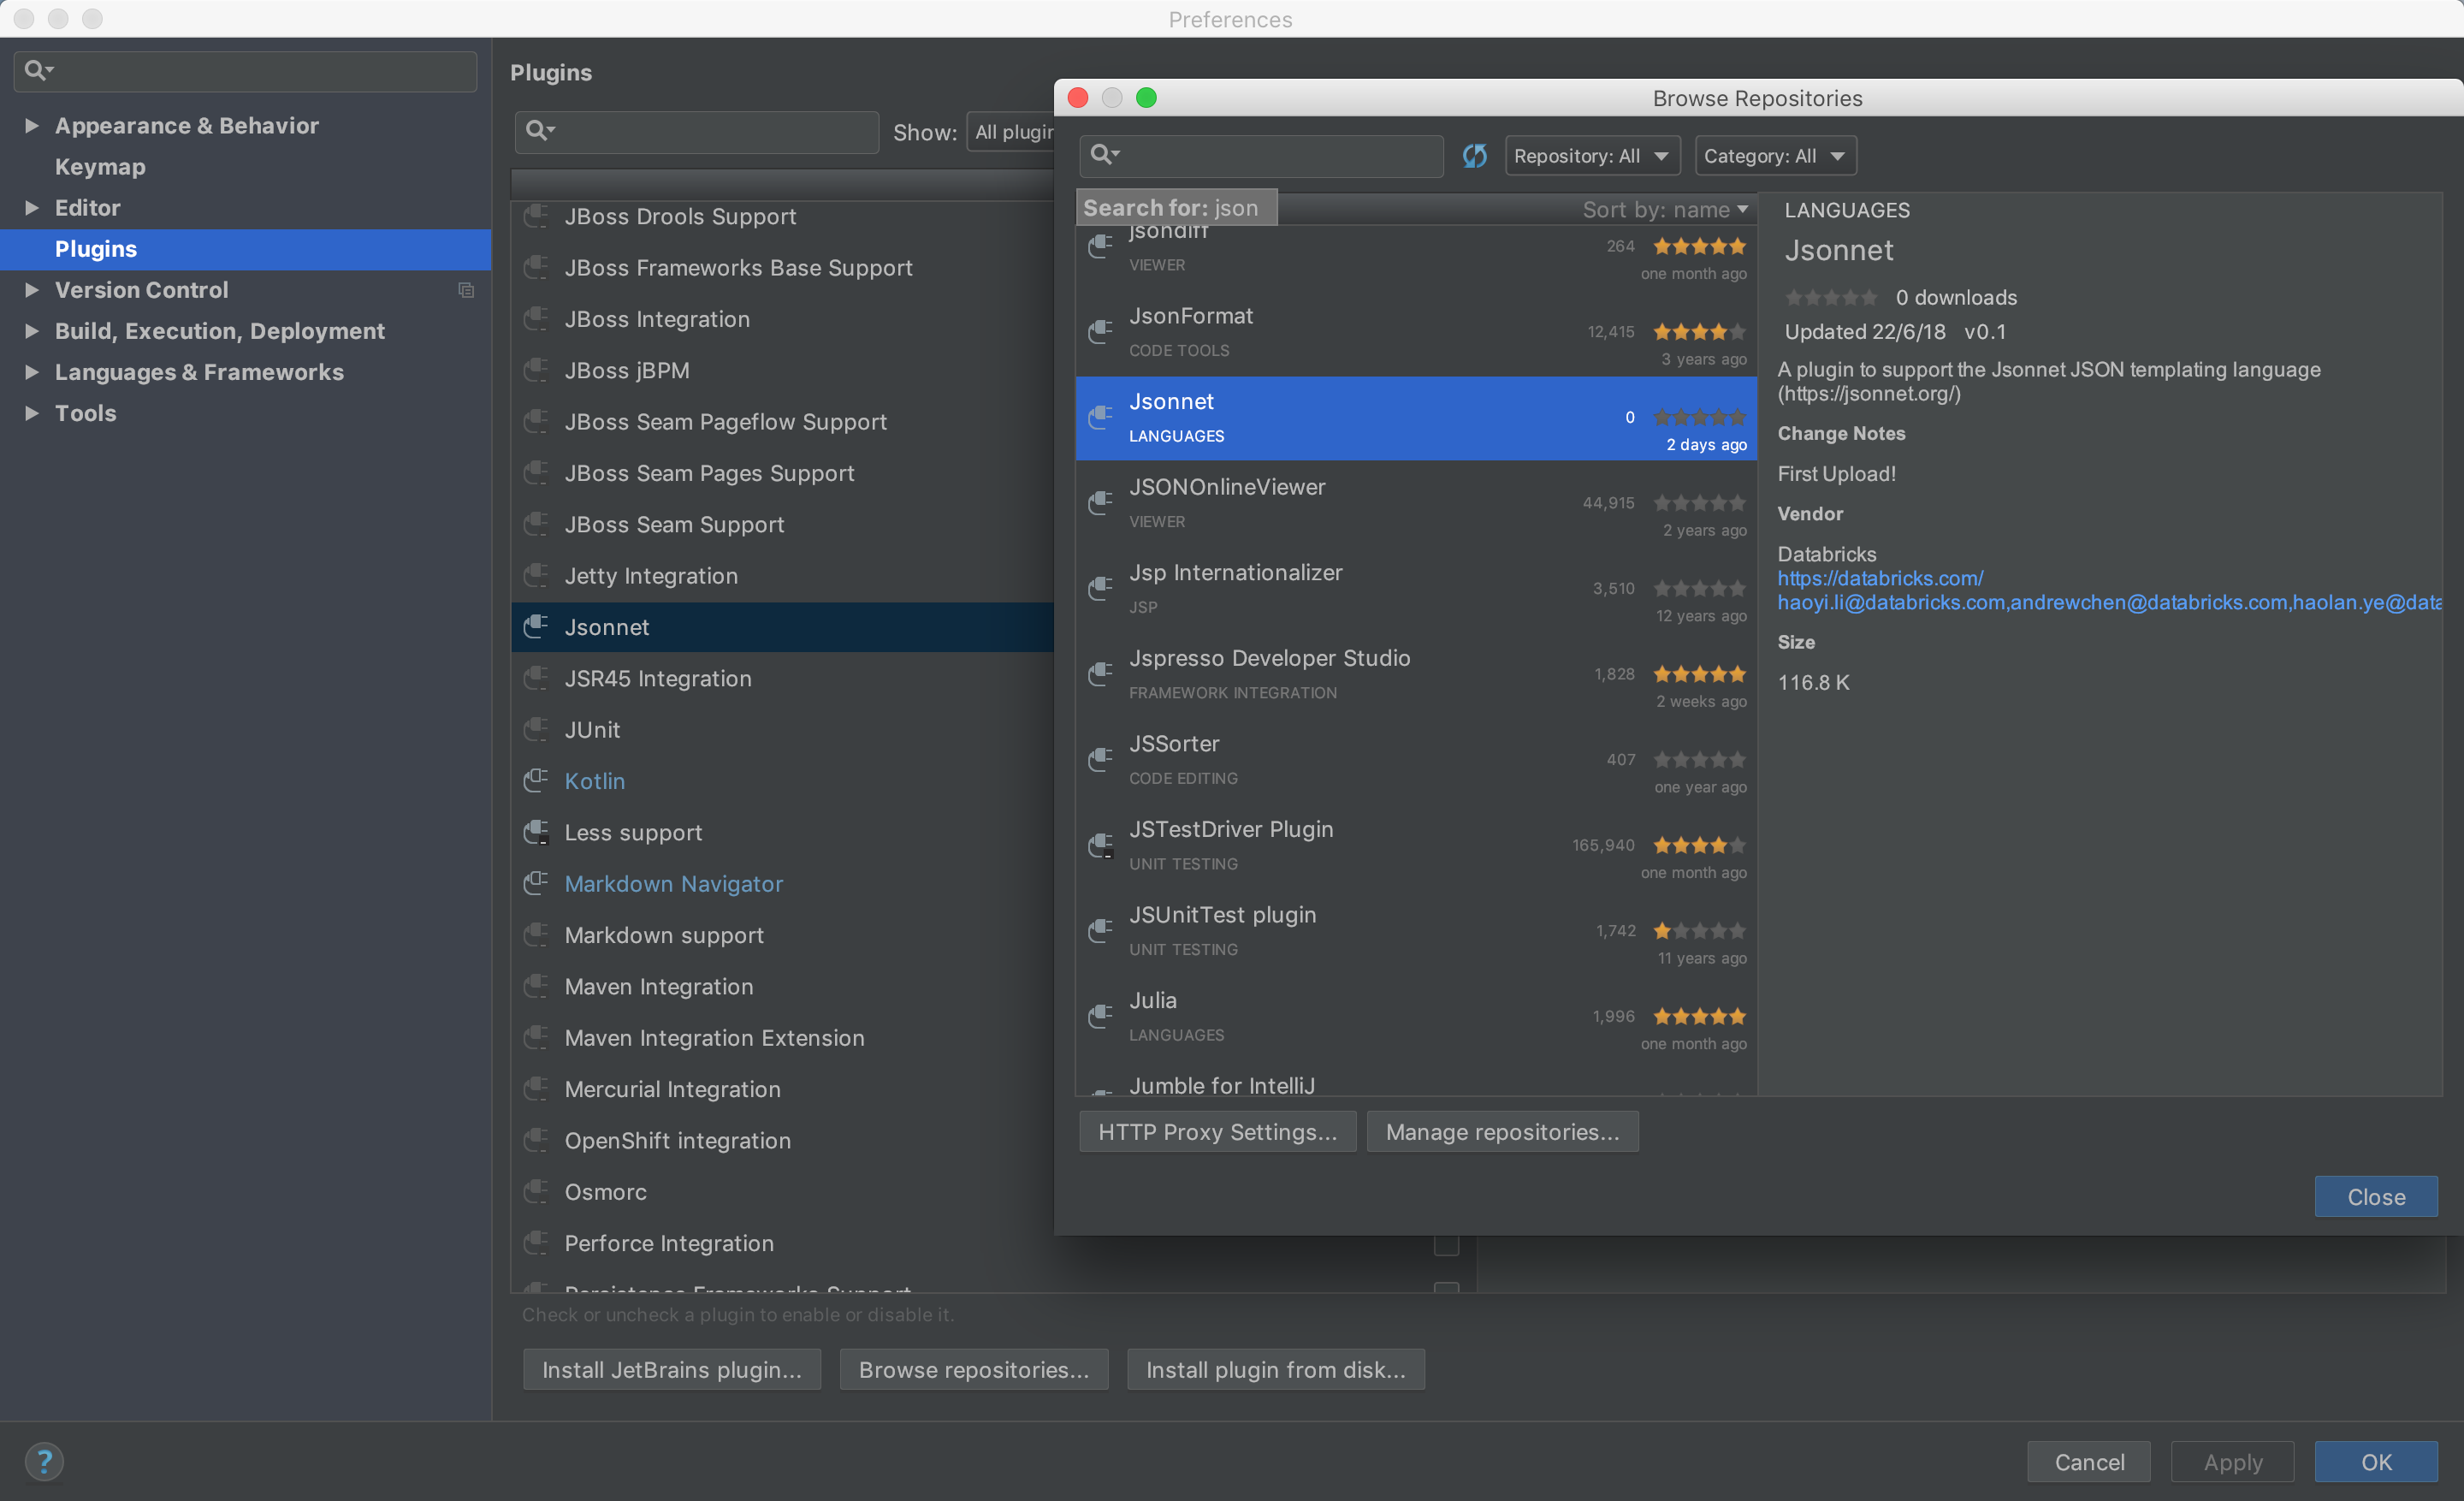Click the Manage repositories button
Image resolution: width=2464 pixels, height=1501 pixels.
click(1501, 1130)
